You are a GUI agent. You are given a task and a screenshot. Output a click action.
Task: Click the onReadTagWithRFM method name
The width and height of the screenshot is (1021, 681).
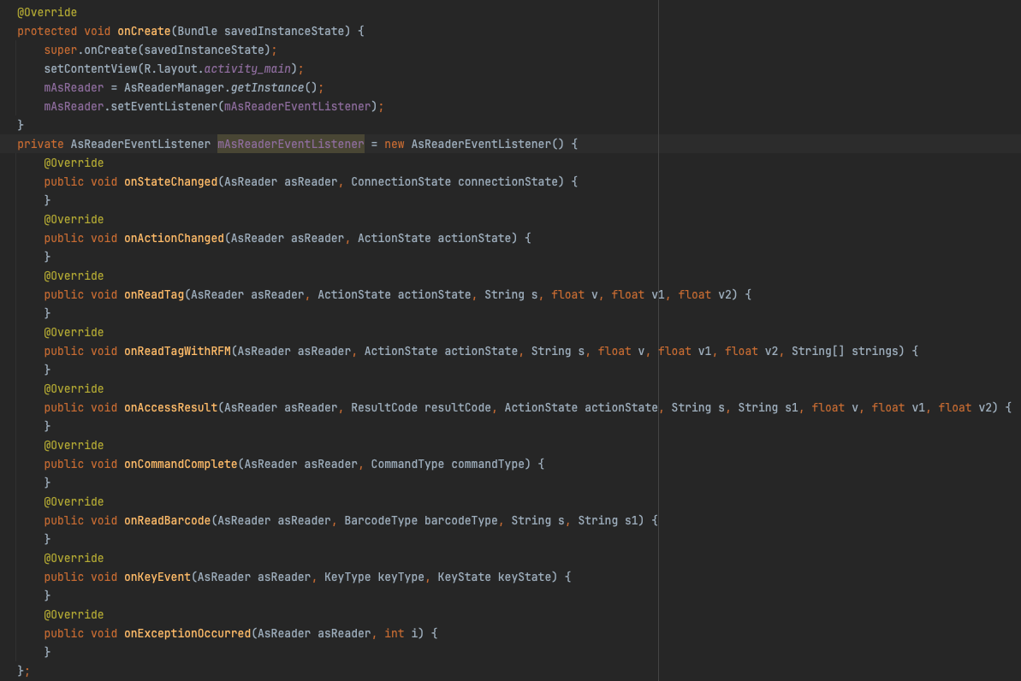177,351
